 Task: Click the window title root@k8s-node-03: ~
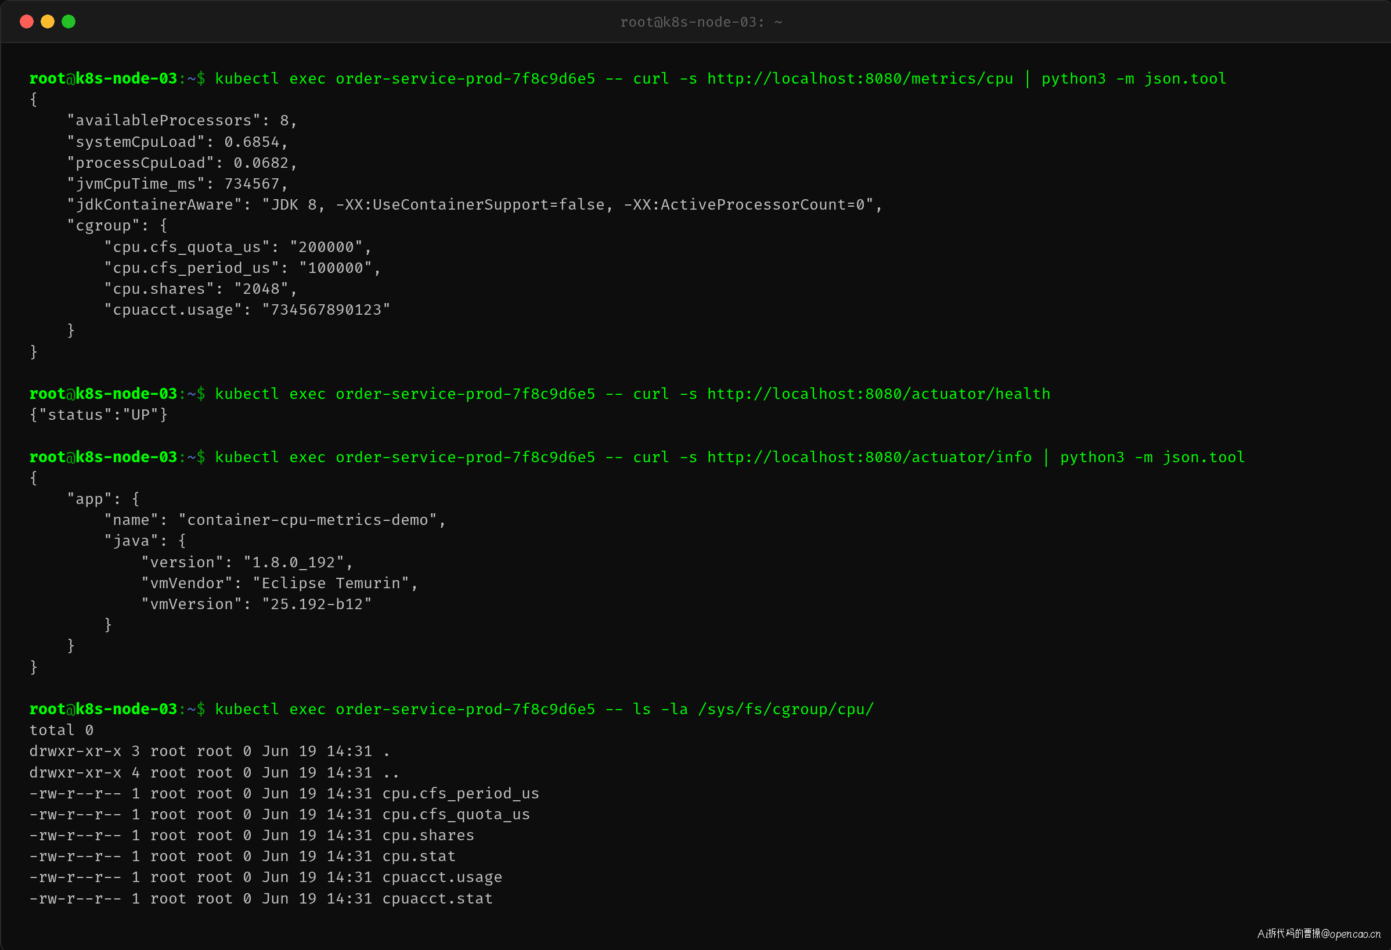[x=701, y=22]
